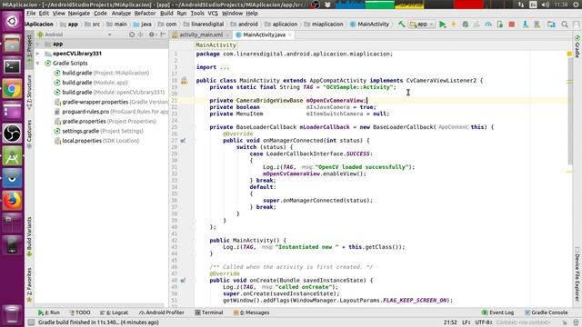Click Apply Changes lightning icon
Viewport: 582px width, 327px height.
point(453,25)
